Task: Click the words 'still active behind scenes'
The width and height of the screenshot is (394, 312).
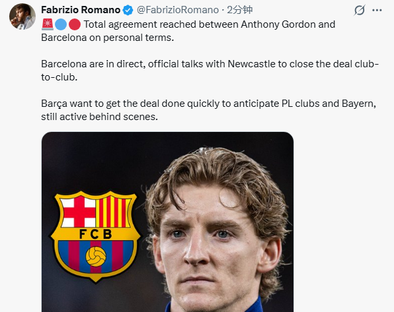Action: tap(100, 117)
